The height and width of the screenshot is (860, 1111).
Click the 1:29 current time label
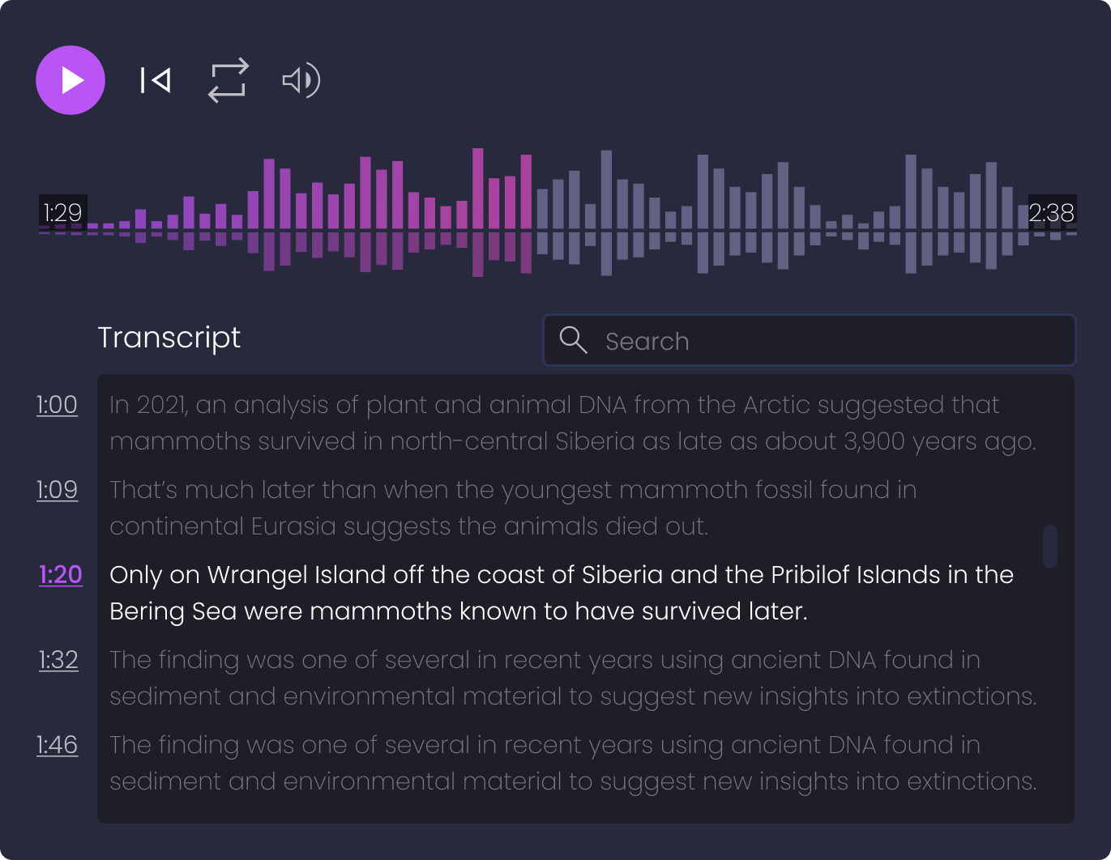(x=62, y=212)
